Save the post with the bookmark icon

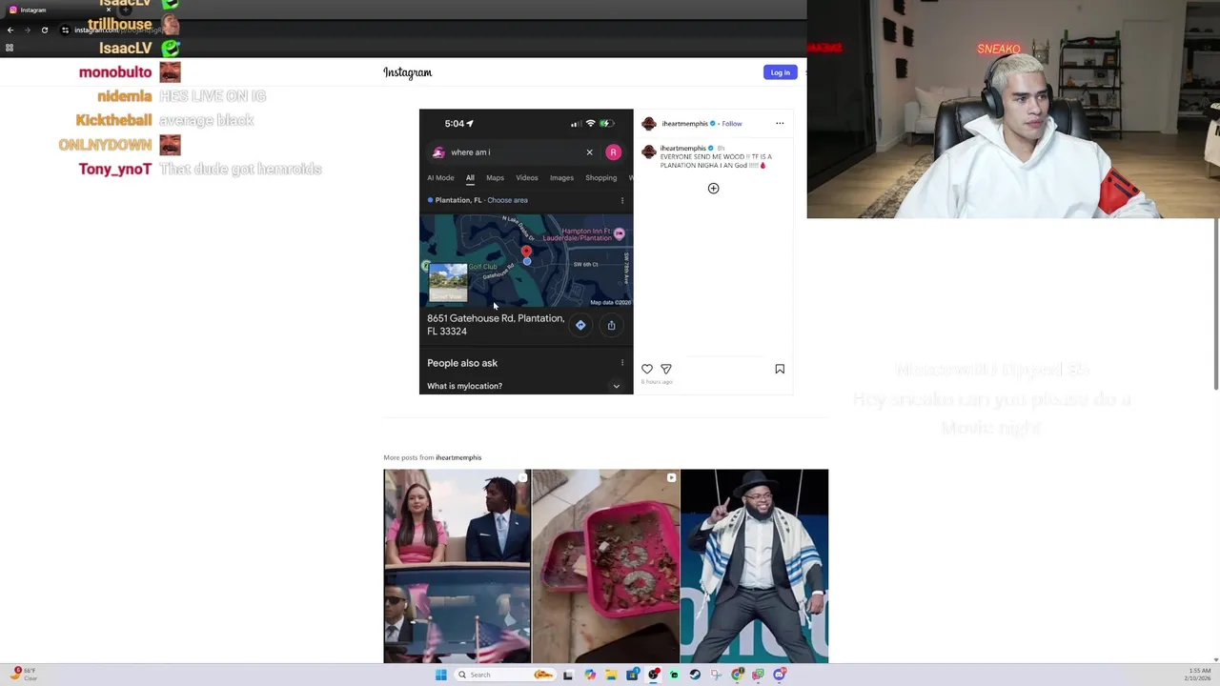click(780, 369)
